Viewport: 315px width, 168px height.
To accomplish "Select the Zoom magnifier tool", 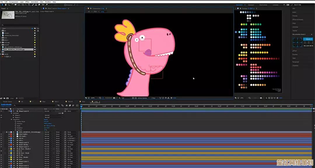I will [9, 5].
